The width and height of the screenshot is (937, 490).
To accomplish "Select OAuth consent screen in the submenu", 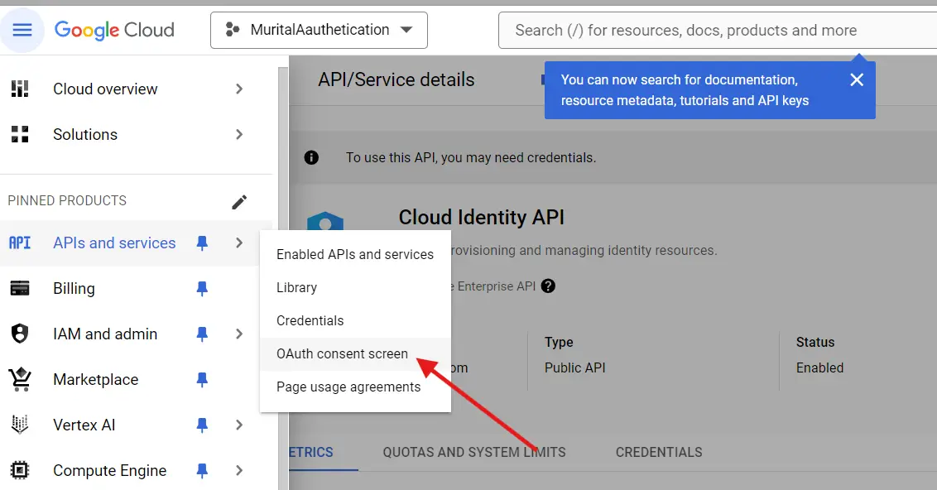I will (341, 353).
